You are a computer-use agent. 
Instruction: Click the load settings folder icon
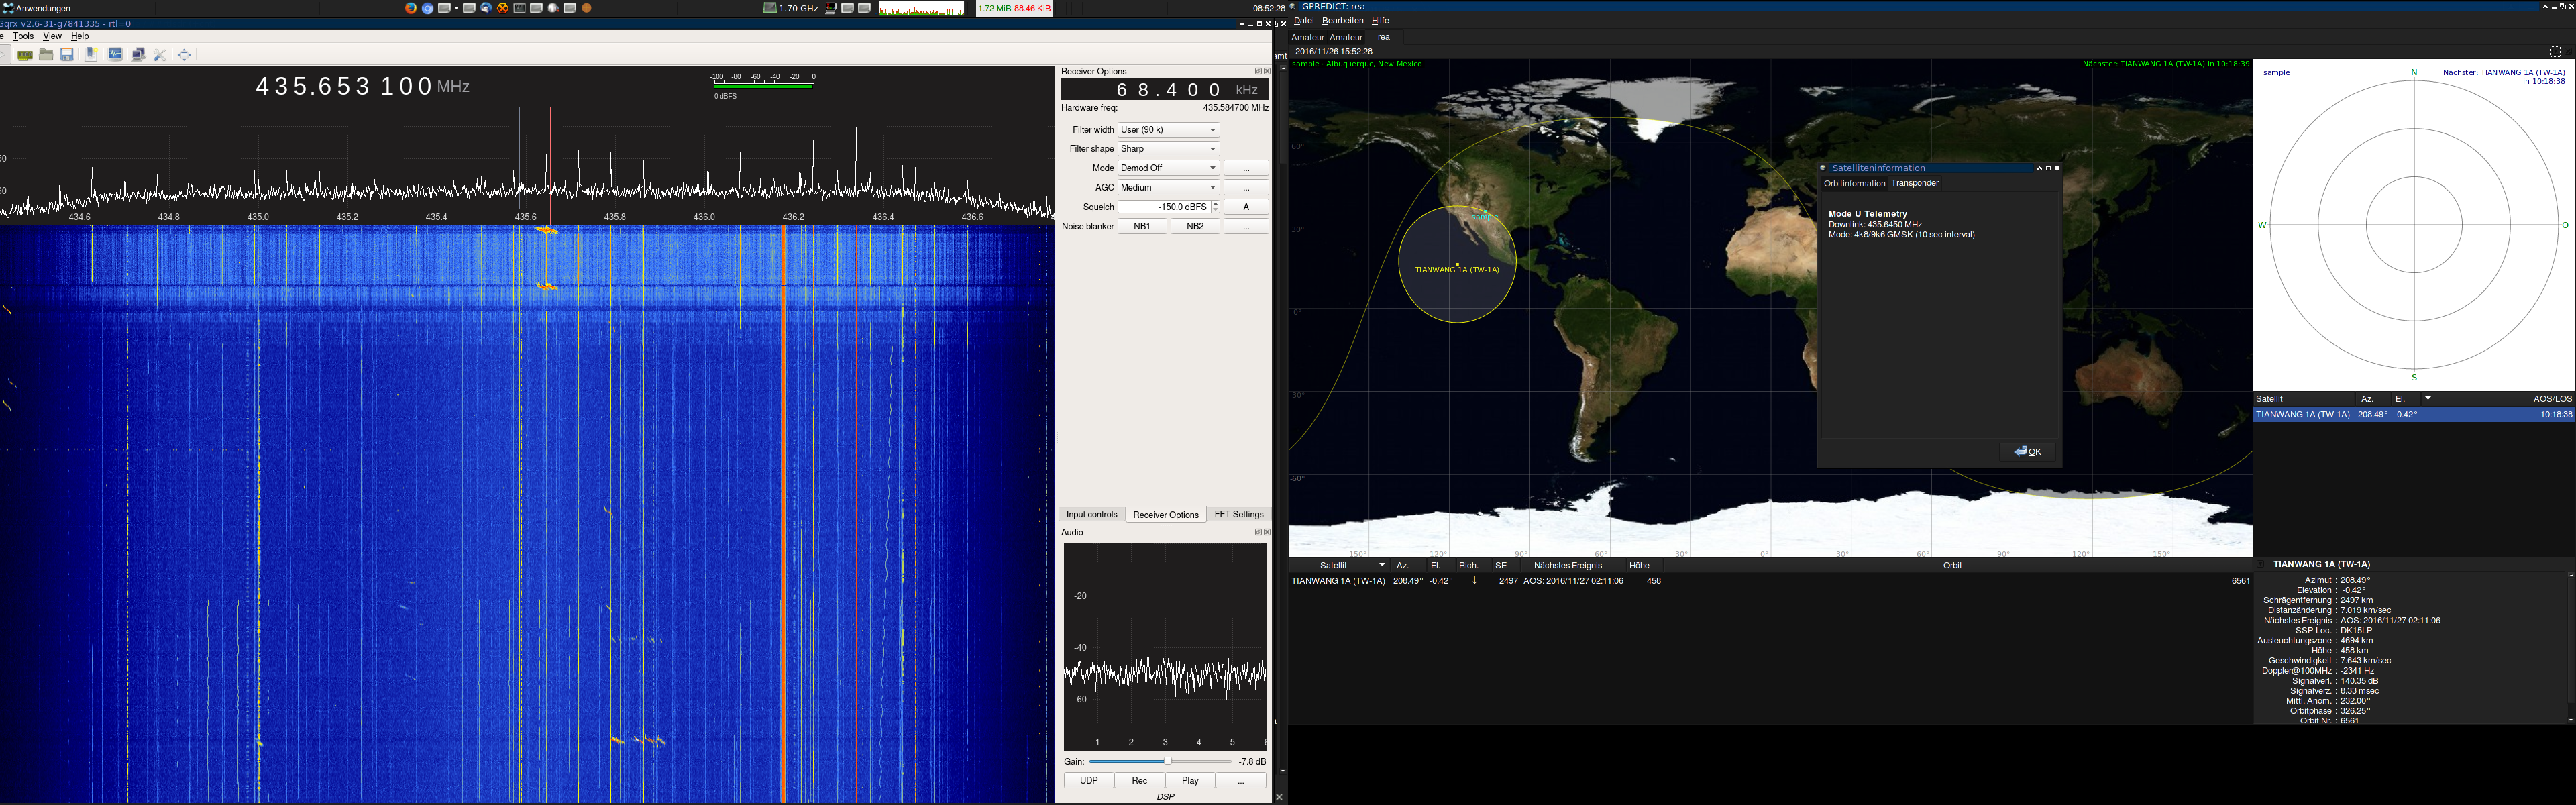tap(46, 55)
